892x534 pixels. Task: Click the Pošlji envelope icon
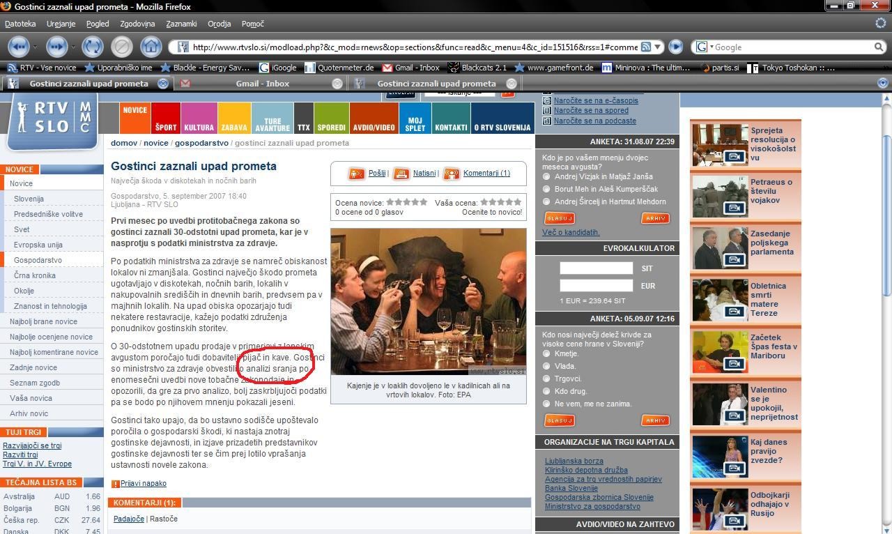pyautogui.click(x=357, y=174)
